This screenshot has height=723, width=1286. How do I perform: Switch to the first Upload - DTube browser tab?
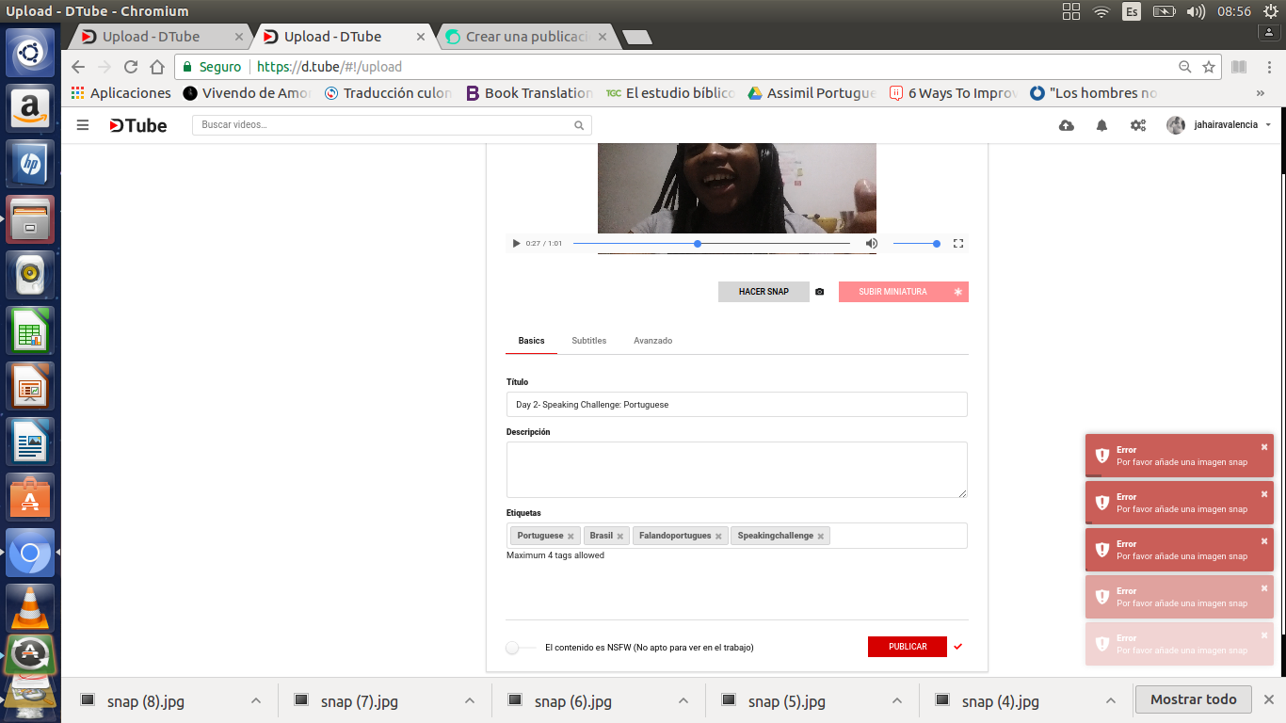(x=162, y=37)
